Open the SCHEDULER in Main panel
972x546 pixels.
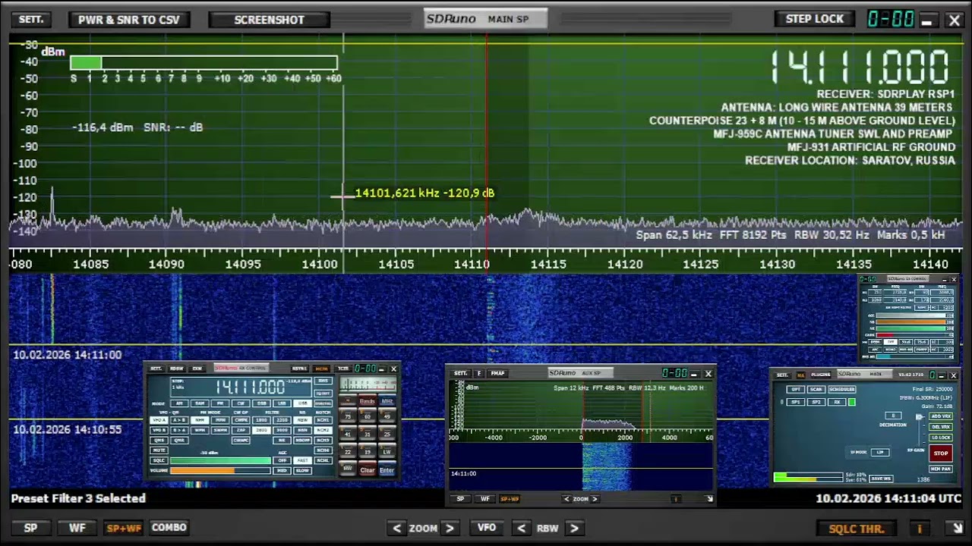tap(842, 389)
